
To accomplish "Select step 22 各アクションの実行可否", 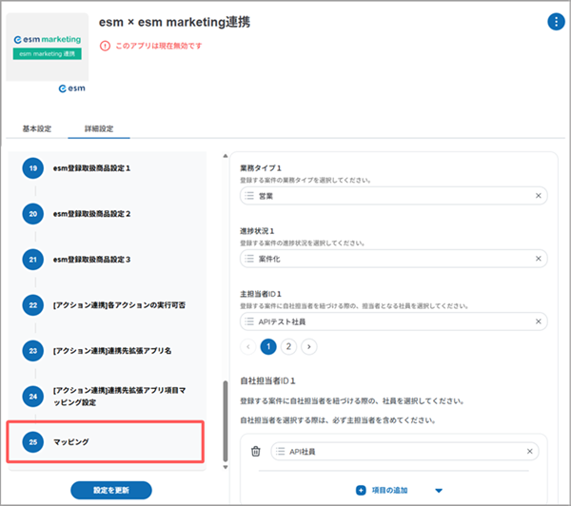I will 105,305.
